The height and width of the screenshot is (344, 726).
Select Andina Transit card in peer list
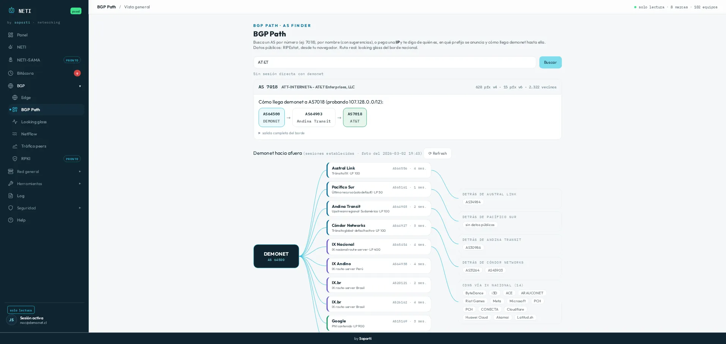coord(379,209)
